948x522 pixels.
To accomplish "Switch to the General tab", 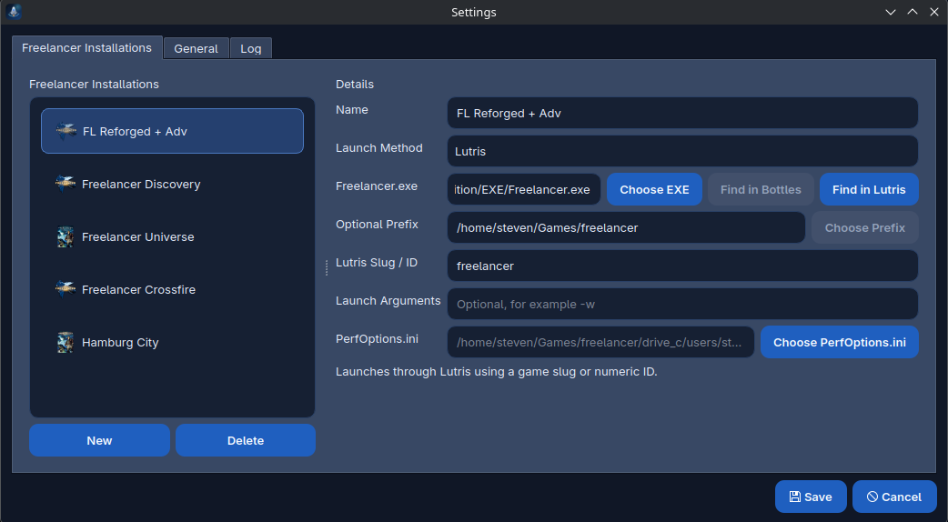I will coord(196,48).
